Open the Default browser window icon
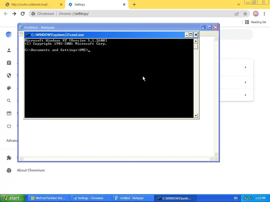 click(9, 113)
